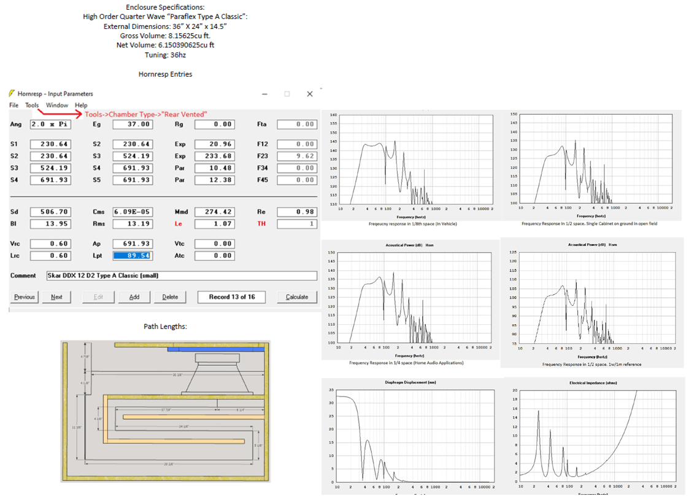The image size is (689, 496).
Task: Click the Delete record button
Action: (x=170, y=297)
